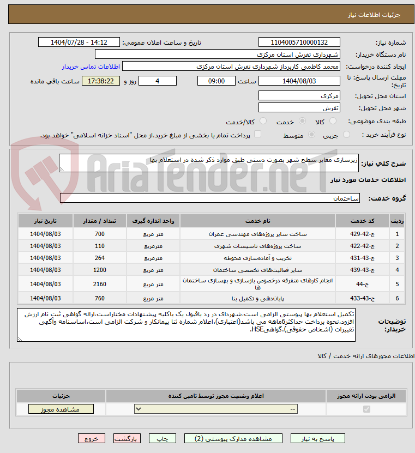Click the شهر محل تحویل field تفرش

coord(299,108)
